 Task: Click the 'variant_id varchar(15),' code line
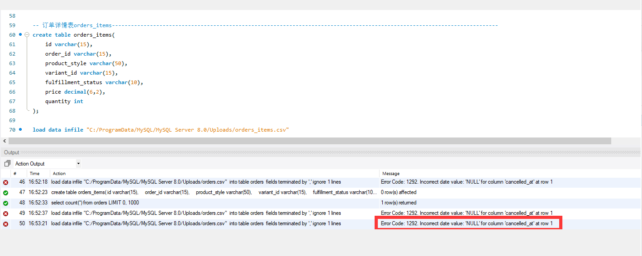coord(81,73)
